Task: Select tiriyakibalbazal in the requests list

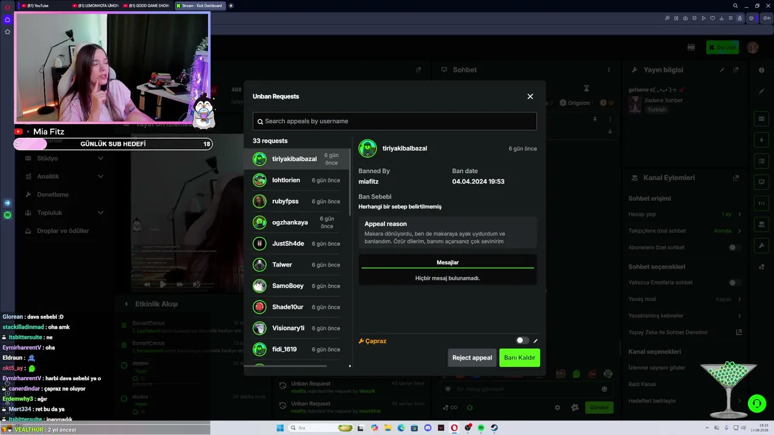Action: click(x=296, y=159)
